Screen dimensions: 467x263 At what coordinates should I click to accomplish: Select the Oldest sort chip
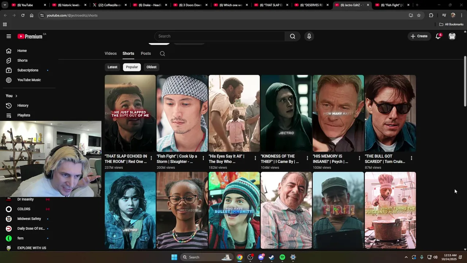tap(151, 67)
